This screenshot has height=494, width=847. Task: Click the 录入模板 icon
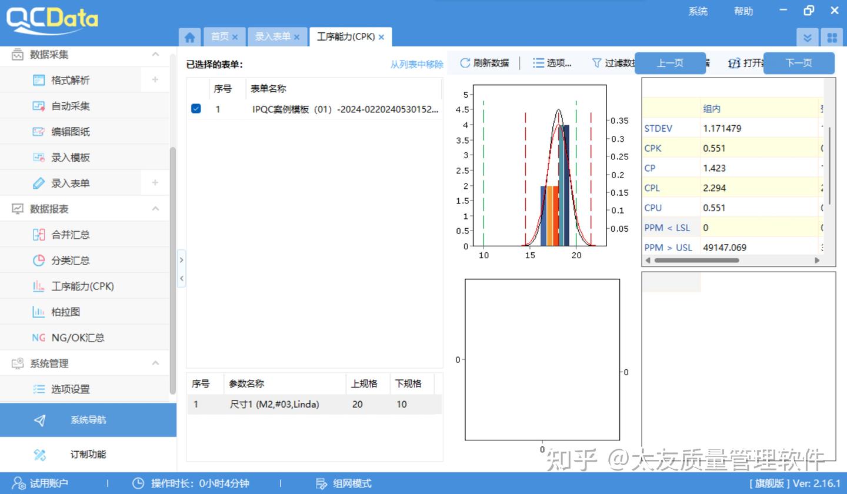pos(39,157)
